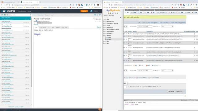This screenshot has height=111, width=198.
Task: Click the mailtrap inbox search field
Action: [x=19, y=15]
